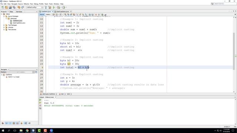Click the Redo toolbar icon

pos(23,7)
